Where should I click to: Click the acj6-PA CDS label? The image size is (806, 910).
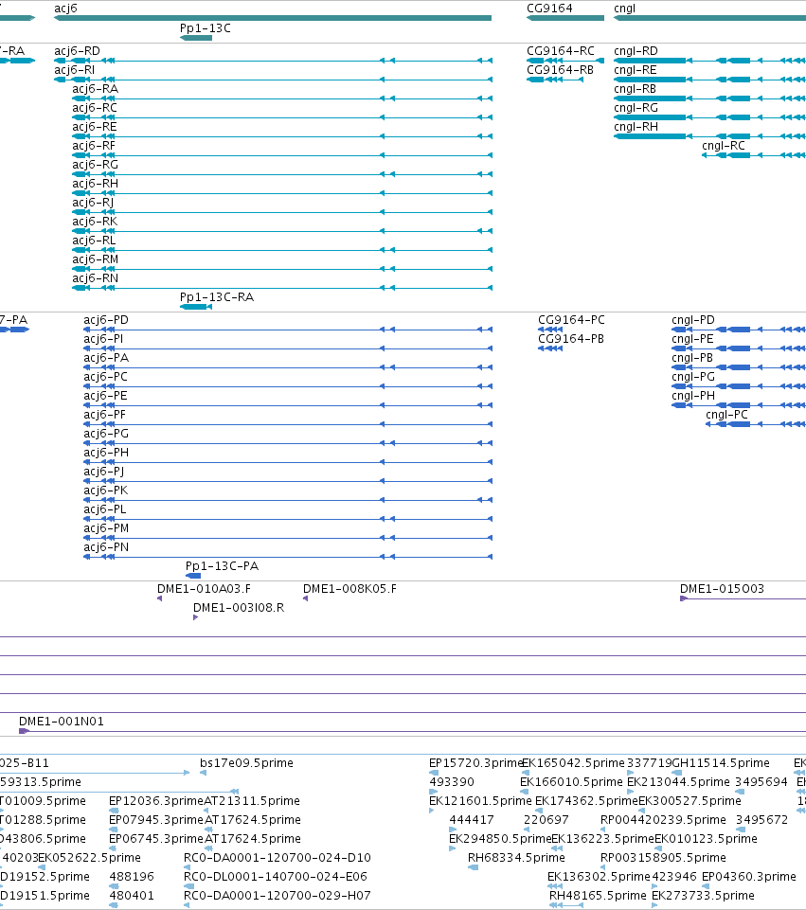106,358
